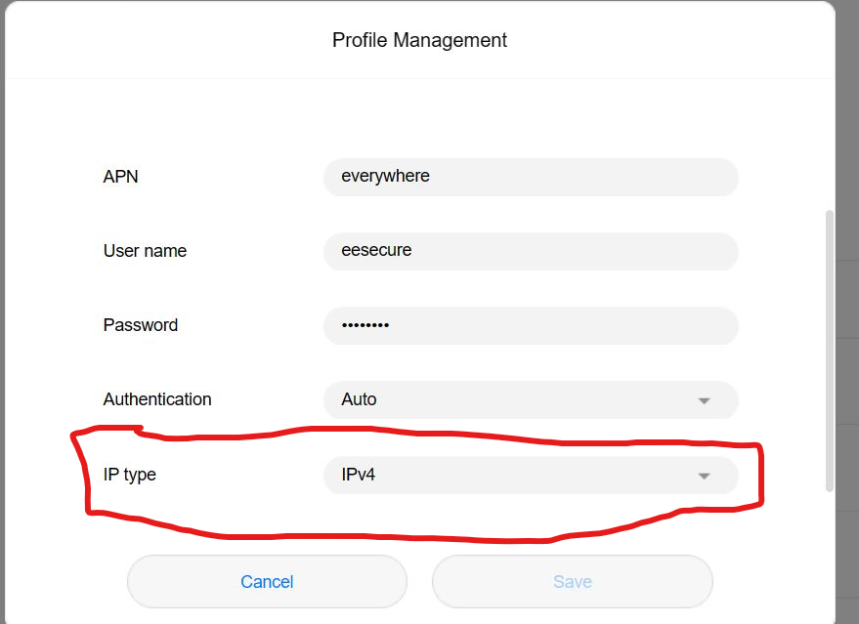Save the profile settings
The width and height of the screenshot is (859, 624).
point(573,581)
